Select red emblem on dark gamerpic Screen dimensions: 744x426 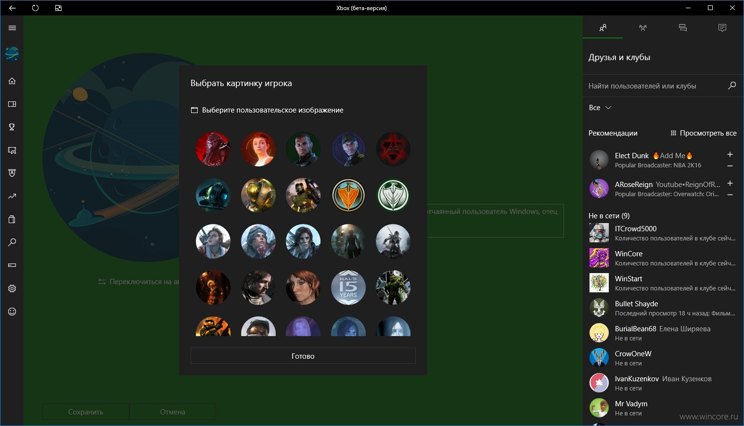click(393, 149)
